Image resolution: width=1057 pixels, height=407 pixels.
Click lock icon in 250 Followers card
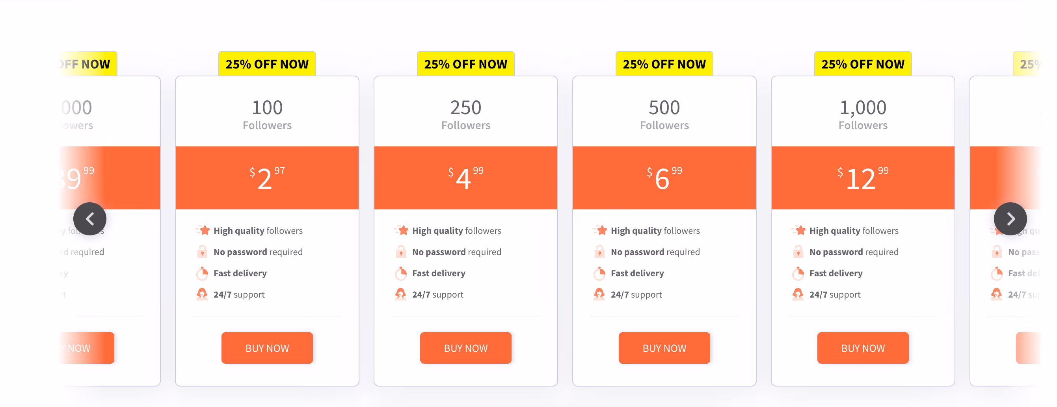(401, 251)
